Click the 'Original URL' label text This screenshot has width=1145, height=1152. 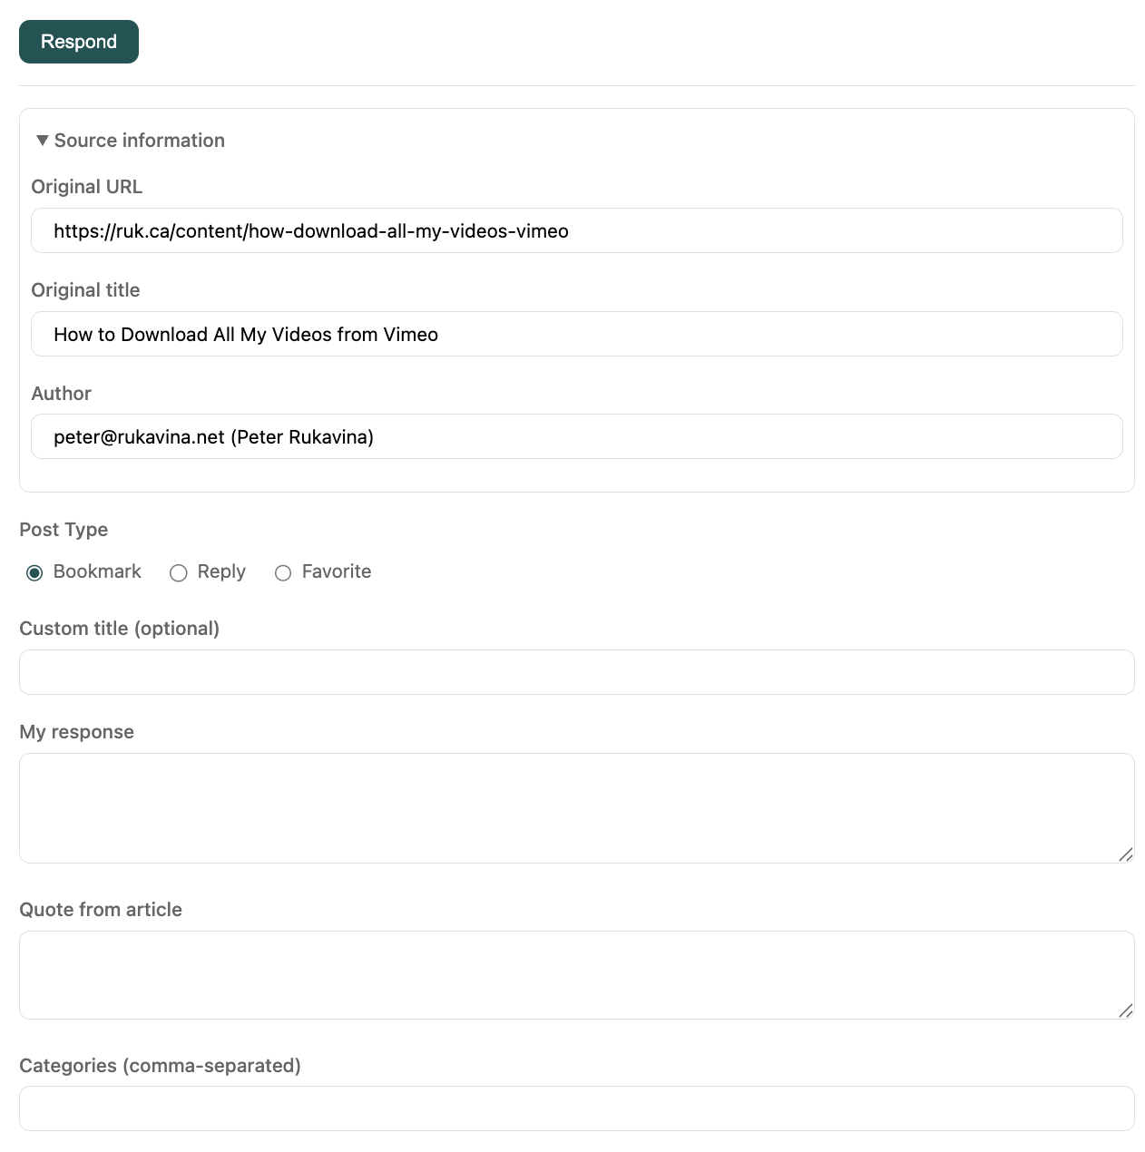point(86,187)
